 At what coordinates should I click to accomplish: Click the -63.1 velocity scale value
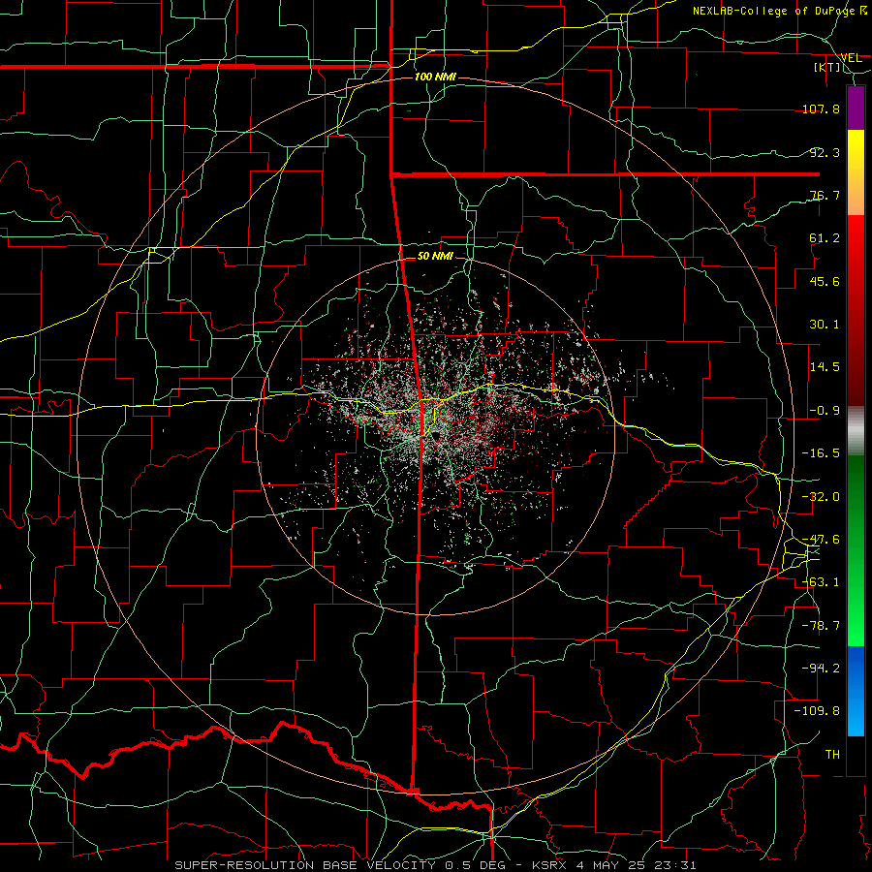pos(821,582)
